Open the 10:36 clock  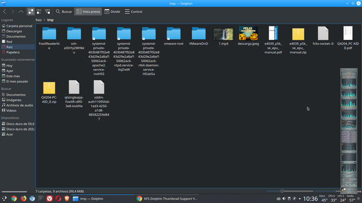click(x=311, y=198)
